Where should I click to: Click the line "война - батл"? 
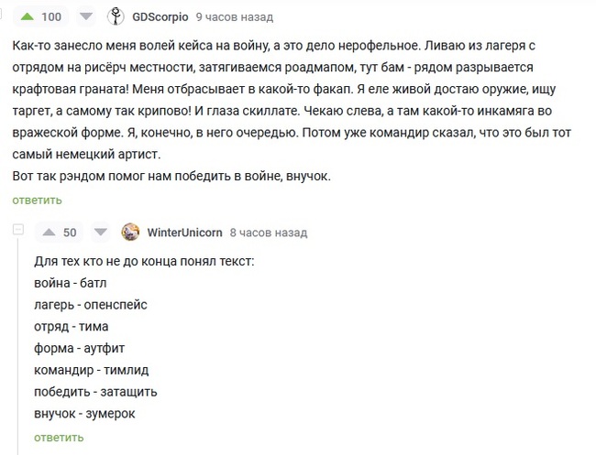point(70,283)
